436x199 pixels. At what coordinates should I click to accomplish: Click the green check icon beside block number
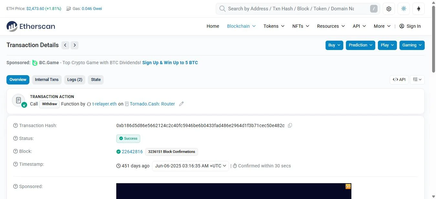119,152
